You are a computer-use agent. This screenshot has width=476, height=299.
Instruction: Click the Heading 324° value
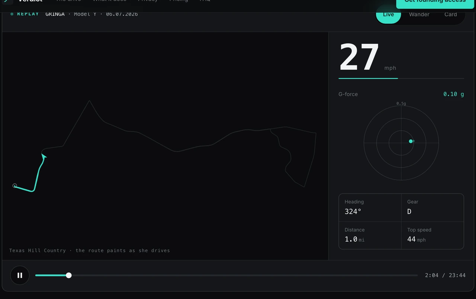(x=353, y=212)
